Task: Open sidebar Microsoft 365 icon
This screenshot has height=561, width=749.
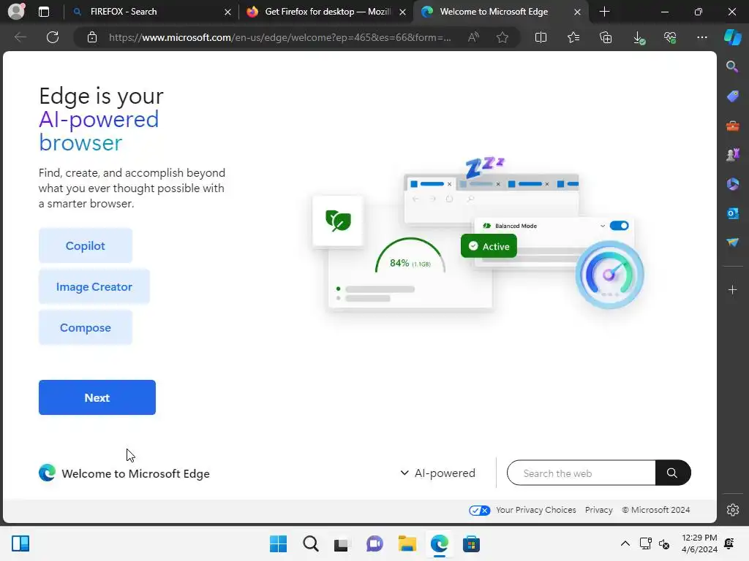Action: [732, 184]
